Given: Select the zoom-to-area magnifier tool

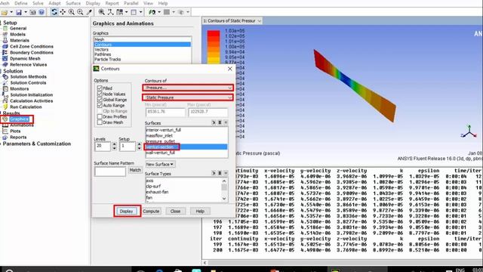Looking at the screenshot, I should 80,12.
